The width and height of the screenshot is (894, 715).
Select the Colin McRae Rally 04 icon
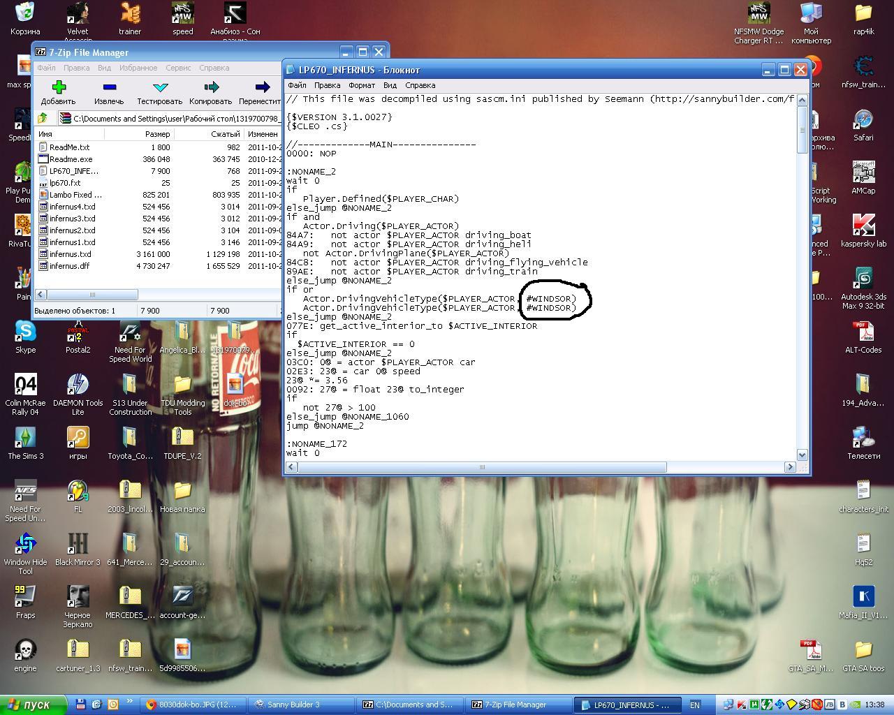coord(25,394)
